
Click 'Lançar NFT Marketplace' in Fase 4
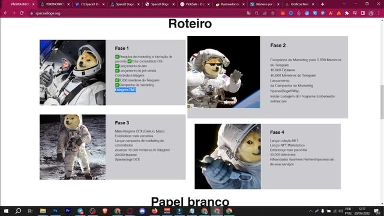pyautogui.click(x=287, y=145)
